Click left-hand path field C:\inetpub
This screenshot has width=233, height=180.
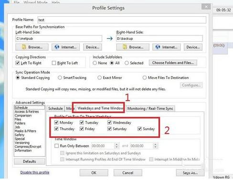(x=59, y=38)
